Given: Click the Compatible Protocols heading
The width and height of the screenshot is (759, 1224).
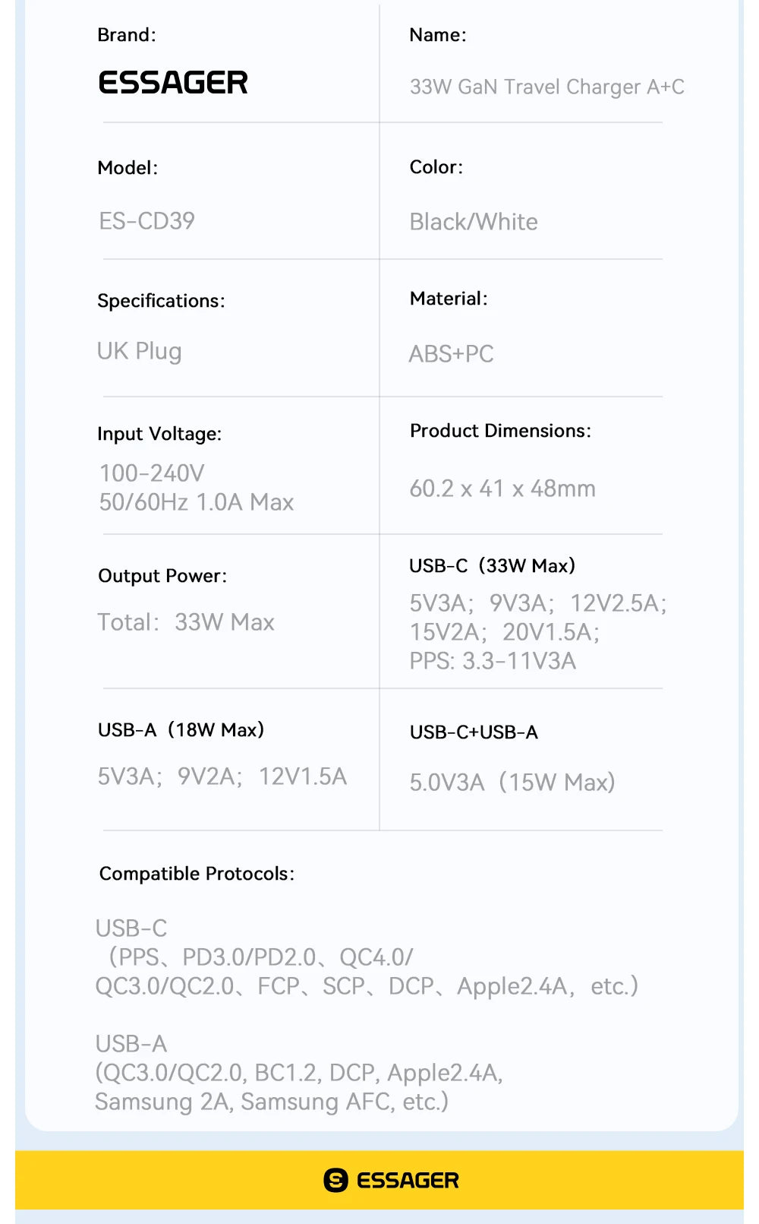Looking at the screenshot, I should coord(197,874).
